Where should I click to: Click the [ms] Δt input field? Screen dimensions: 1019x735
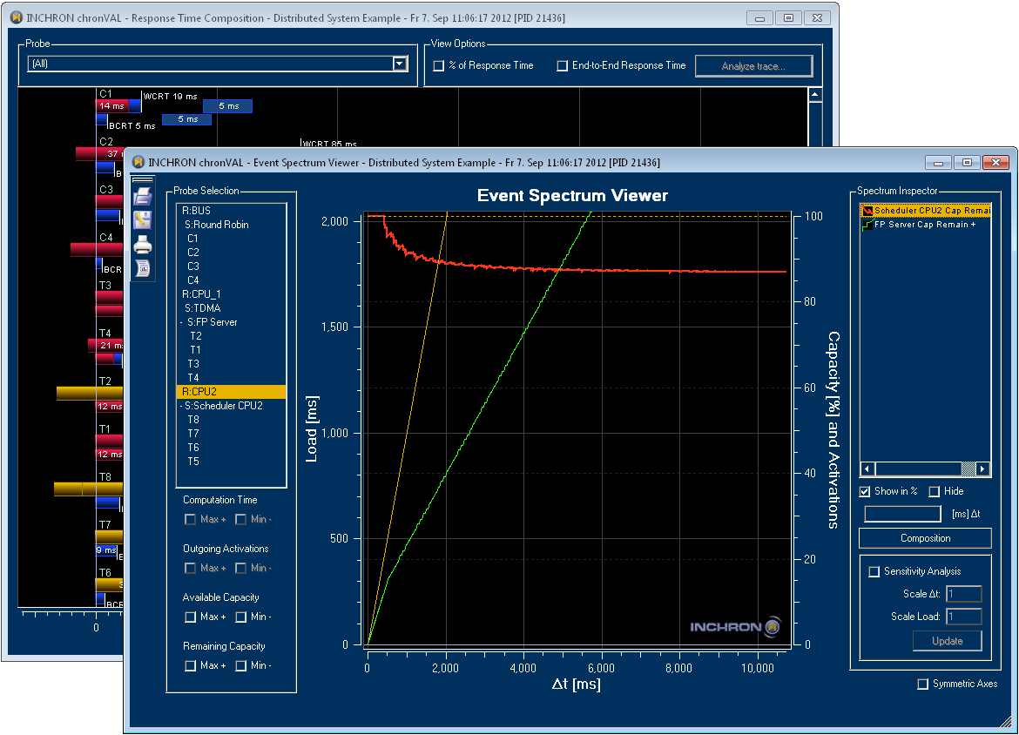point(902,514)
